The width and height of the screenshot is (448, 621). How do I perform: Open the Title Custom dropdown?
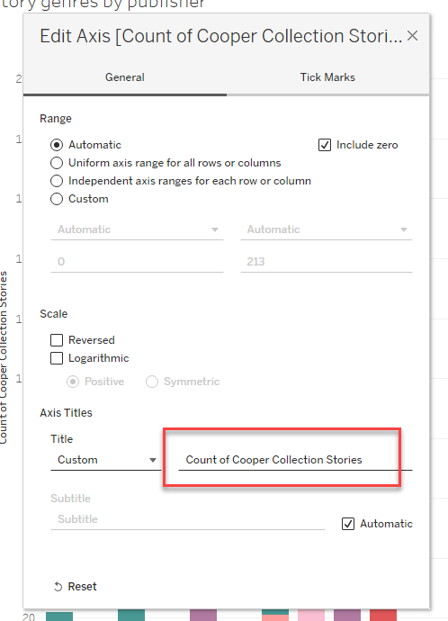pos(106,460)
